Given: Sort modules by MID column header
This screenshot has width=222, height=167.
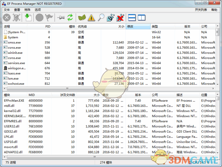Looking at the screenshot, I should click(x=39, y=95).
